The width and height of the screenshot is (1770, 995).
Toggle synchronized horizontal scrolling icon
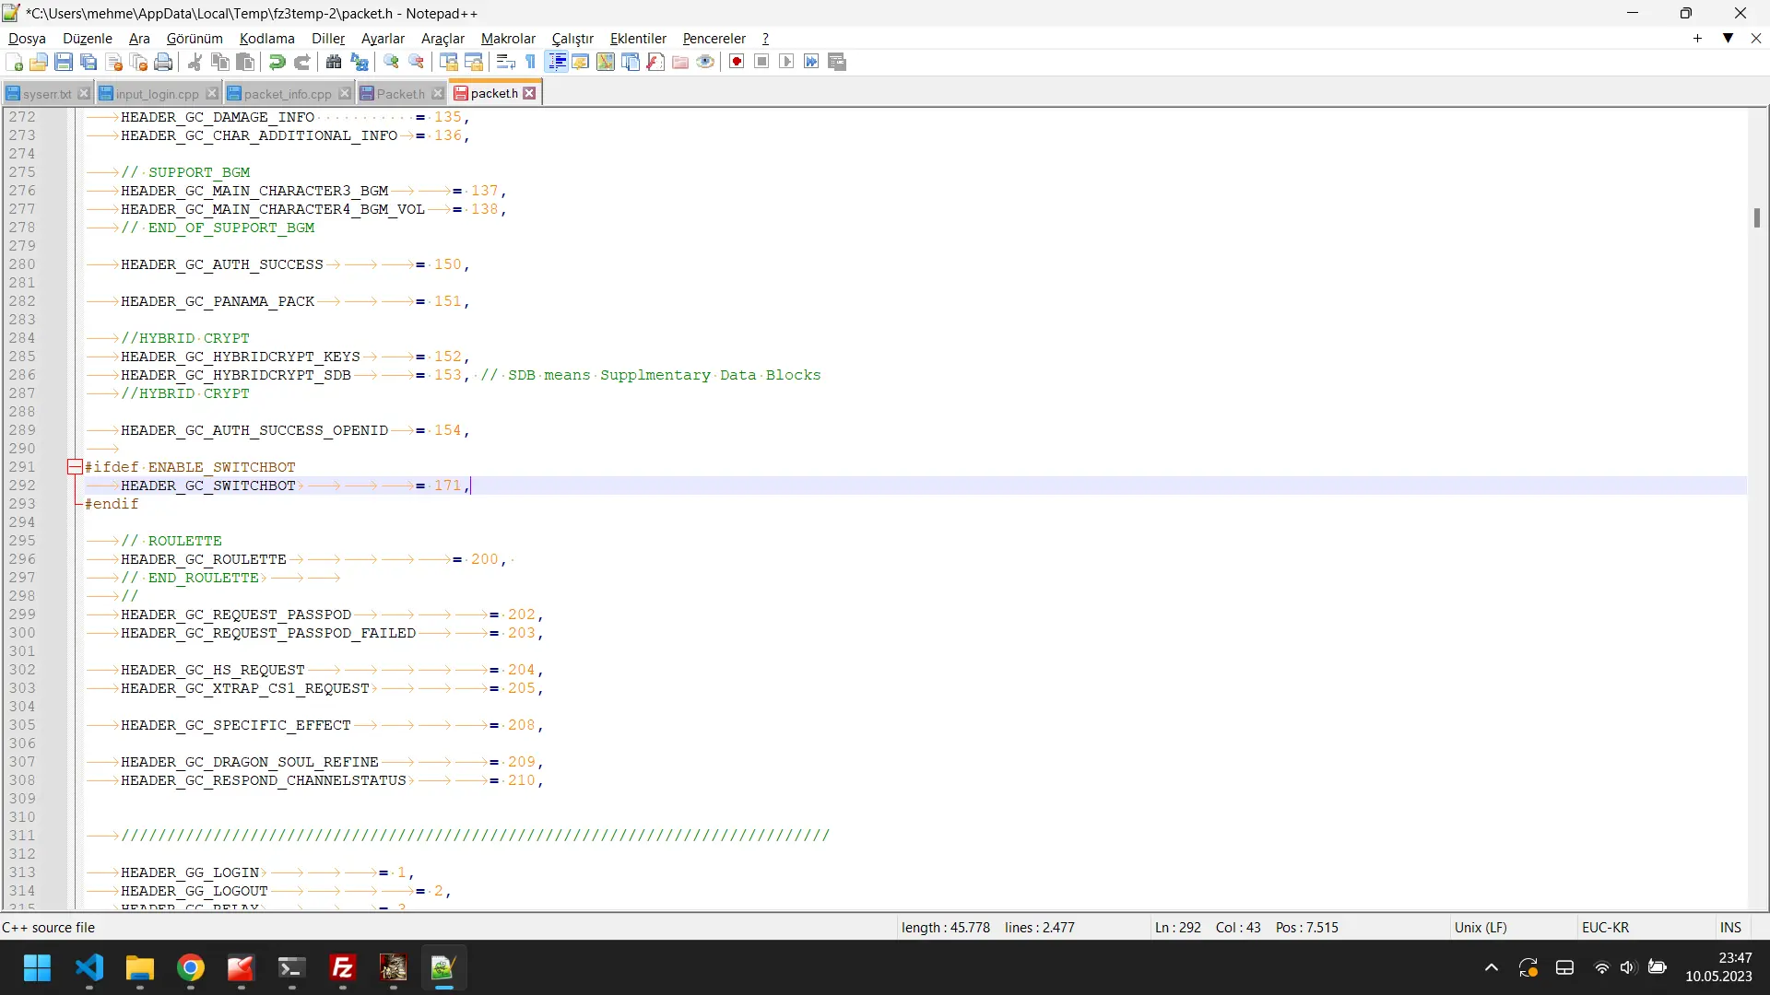474,62
